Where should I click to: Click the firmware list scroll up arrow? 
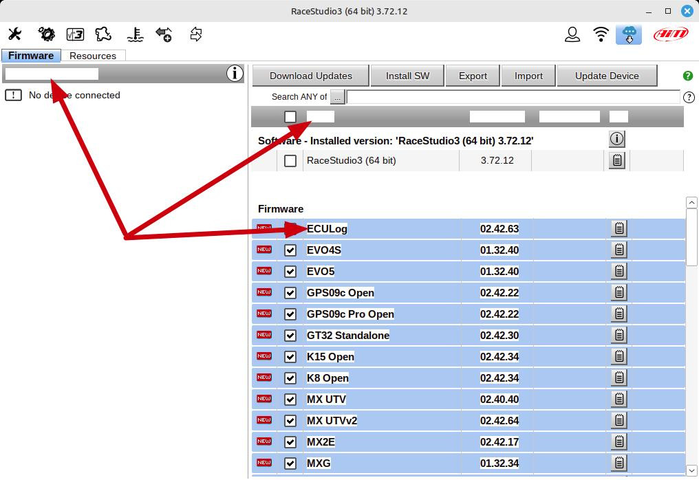pos(691,202)
